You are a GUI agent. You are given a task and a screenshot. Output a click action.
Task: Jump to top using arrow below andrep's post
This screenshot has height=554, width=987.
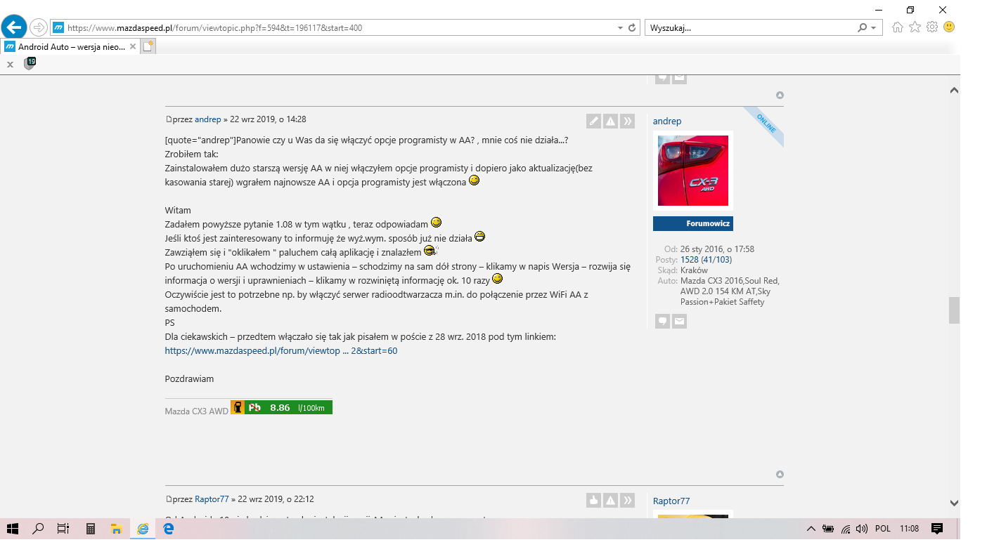pos(780,475)
